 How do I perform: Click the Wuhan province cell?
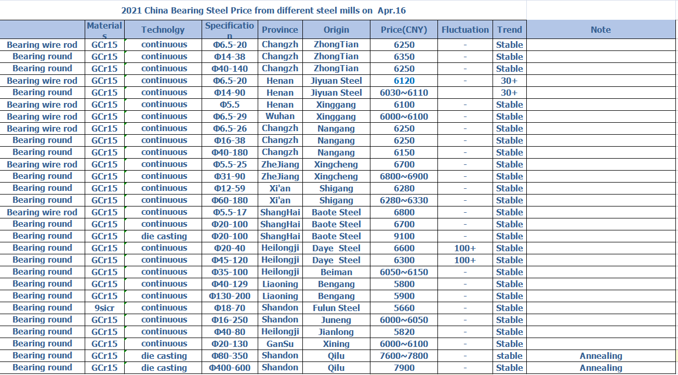point(280,117)
